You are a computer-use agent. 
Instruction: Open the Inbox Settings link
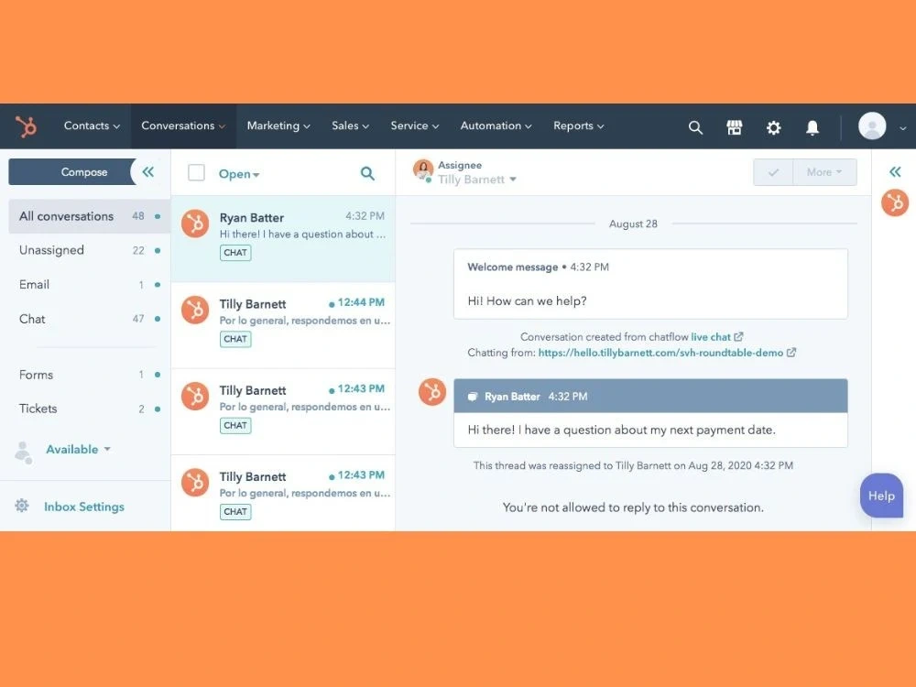pos(84,507)
